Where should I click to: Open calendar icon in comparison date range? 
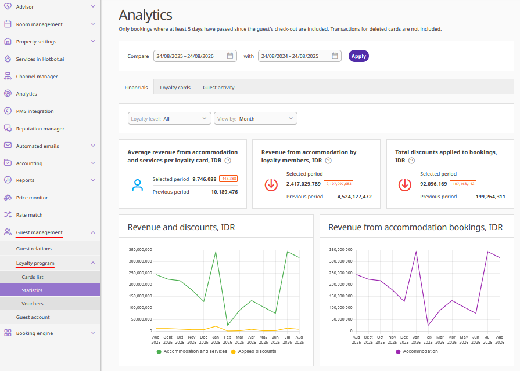point(335,56)
